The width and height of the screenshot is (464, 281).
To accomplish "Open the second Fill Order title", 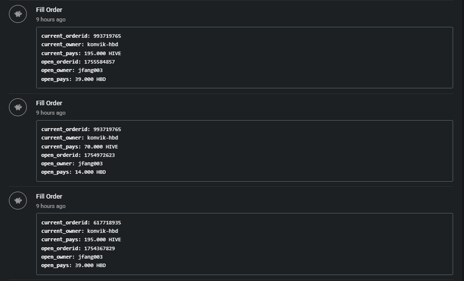I will [x=49, y=103].
